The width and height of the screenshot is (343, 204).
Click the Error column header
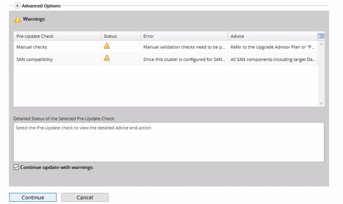coord(149,36)
